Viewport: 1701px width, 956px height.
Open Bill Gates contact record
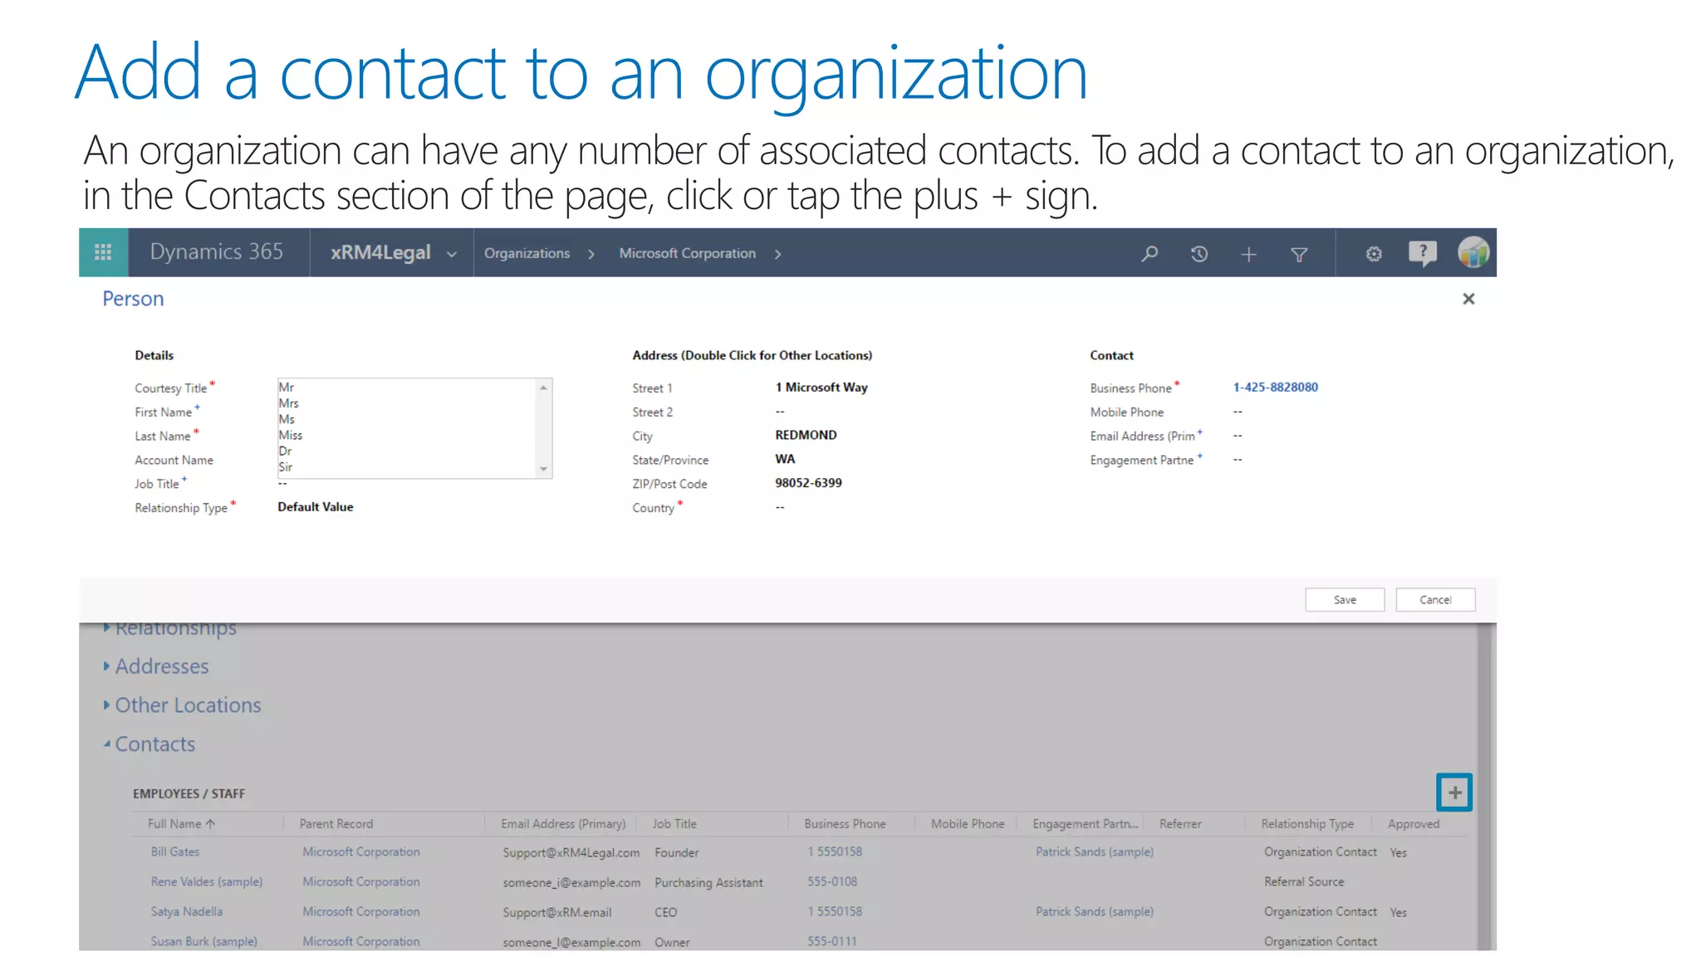pyautogui.click(x=174, y=852)
